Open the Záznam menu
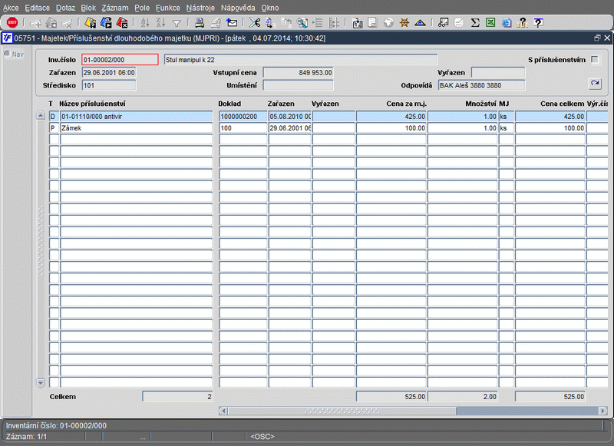 click(115, 8)
